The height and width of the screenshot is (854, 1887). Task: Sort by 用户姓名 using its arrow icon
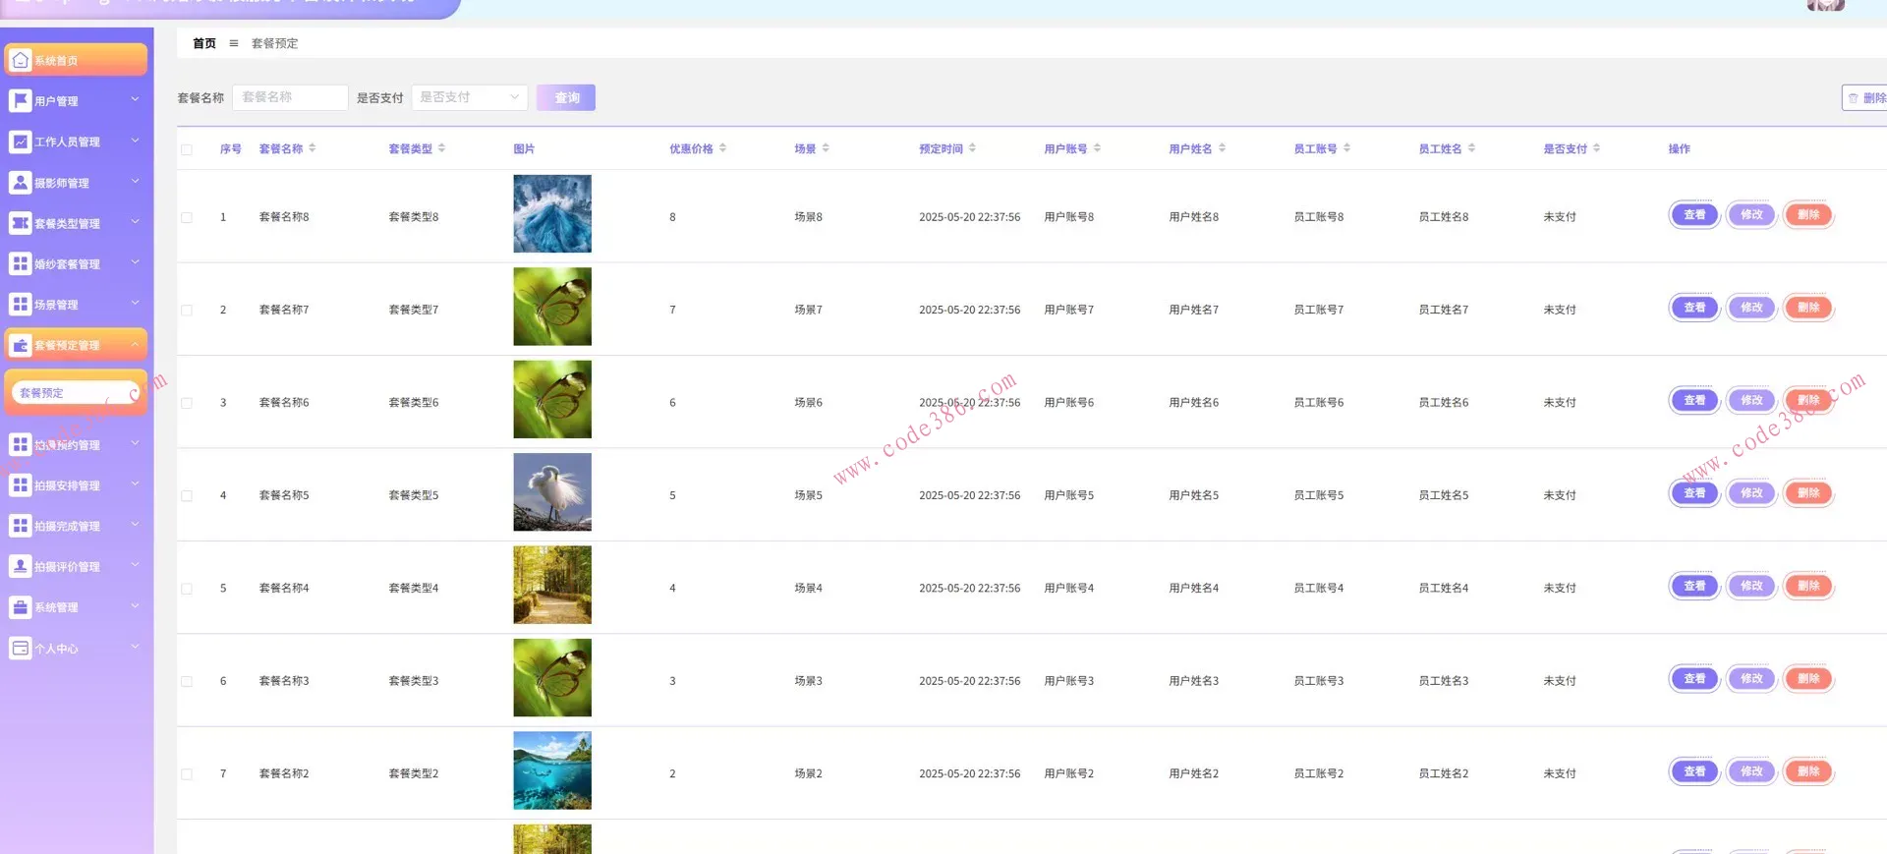pyautogui.click(x=1223, y=148)
